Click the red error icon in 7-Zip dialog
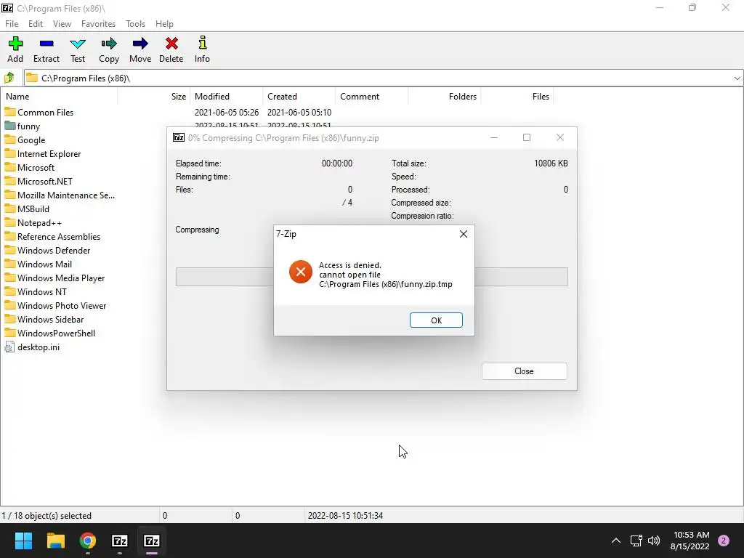The height and width of the screenshot is (558, 744). [x=300, y=272]
